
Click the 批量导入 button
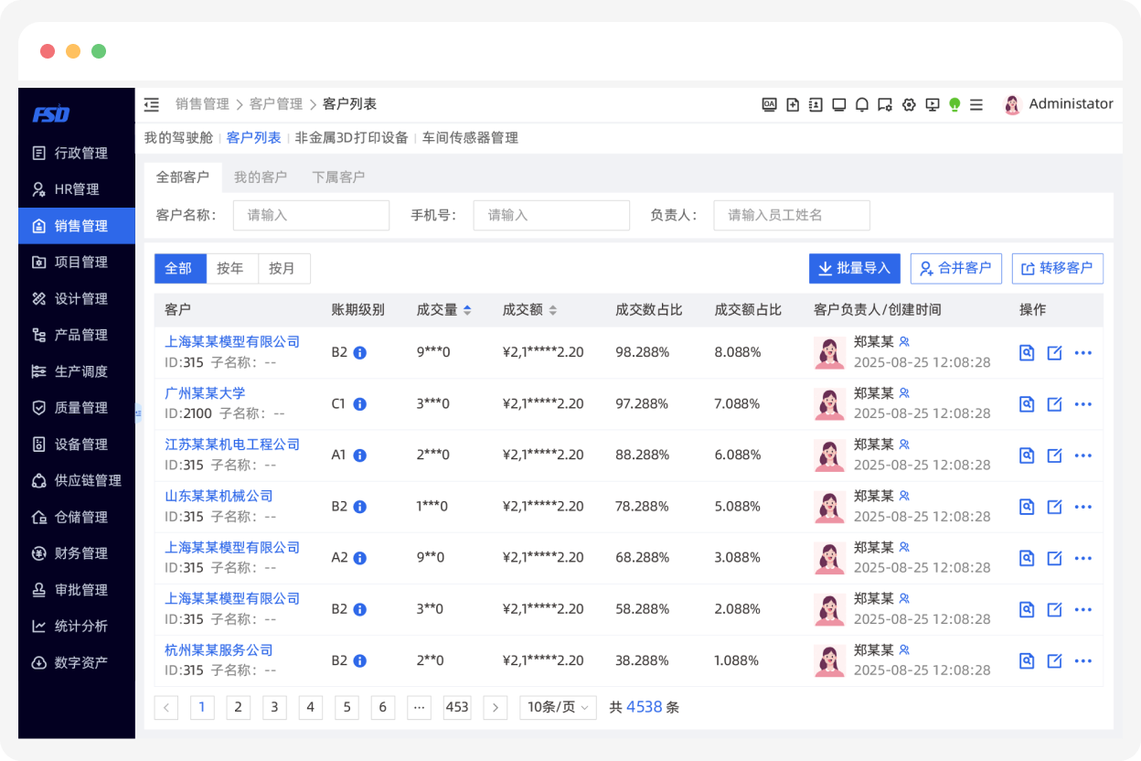(x=854, y=268)
